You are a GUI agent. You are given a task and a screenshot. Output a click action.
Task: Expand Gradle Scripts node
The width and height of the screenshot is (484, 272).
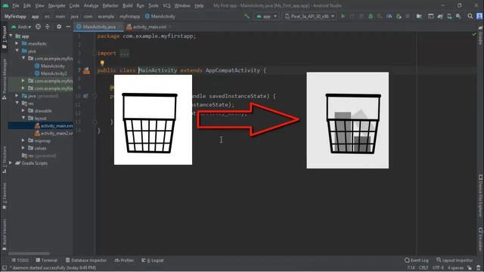[x=11, y=163]
